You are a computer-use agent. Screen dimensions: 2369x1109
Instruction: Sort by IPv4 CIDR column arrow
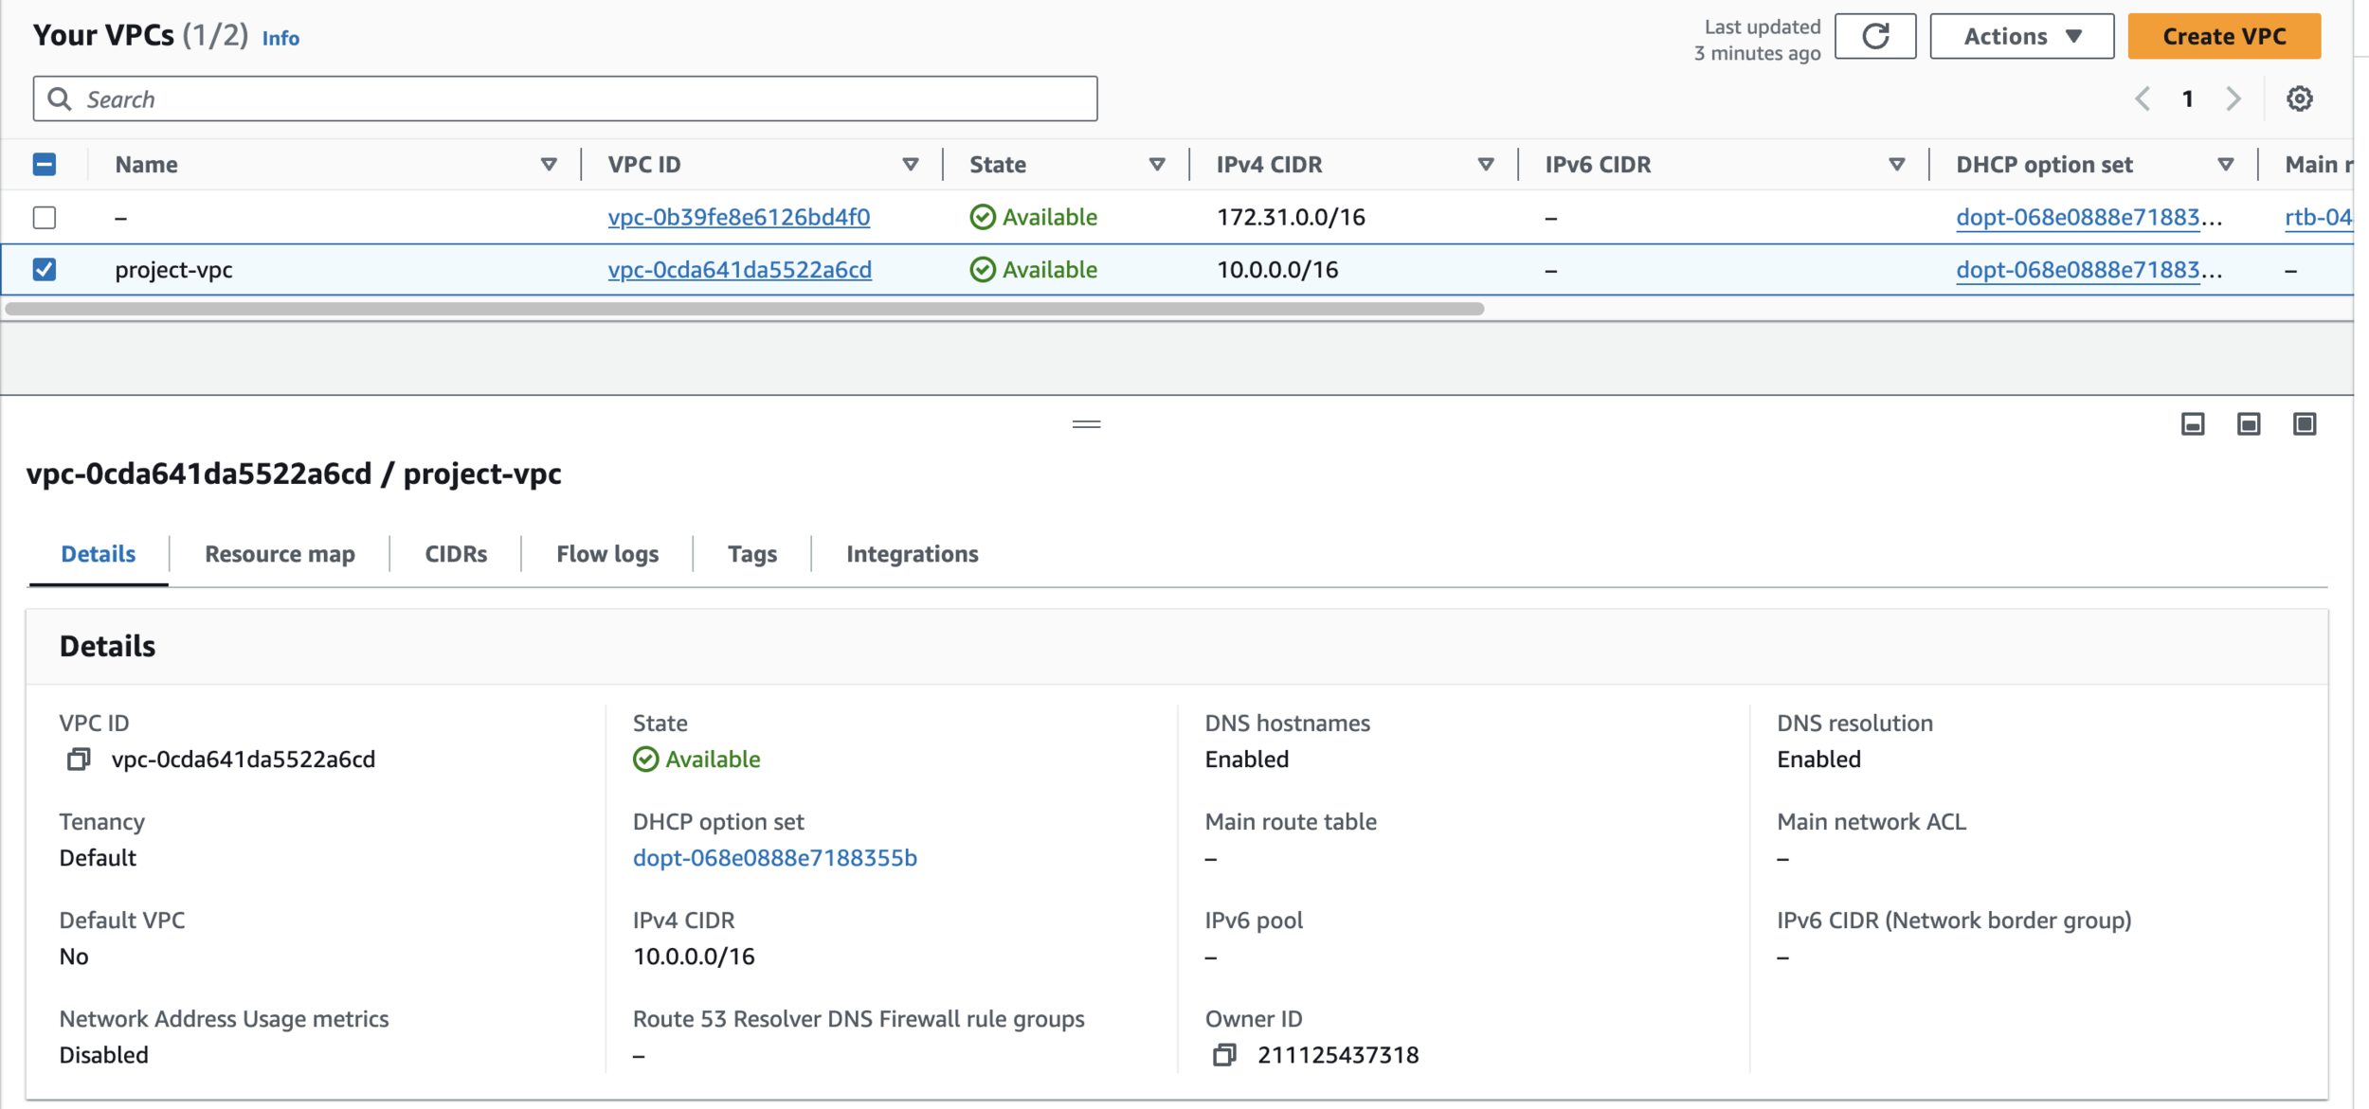pyautogui.click(x=1485, y=165)
